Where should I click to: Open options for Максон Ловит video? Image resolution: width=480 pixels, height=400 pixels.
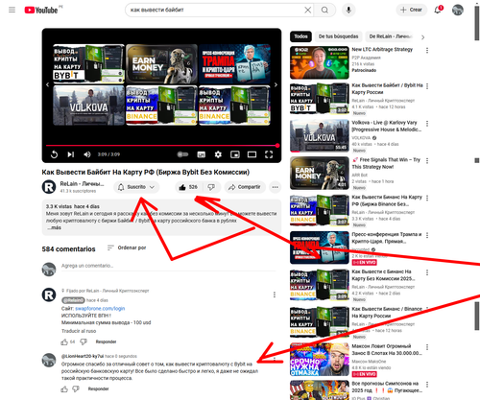pyautogui.click(x=427, y=347)
